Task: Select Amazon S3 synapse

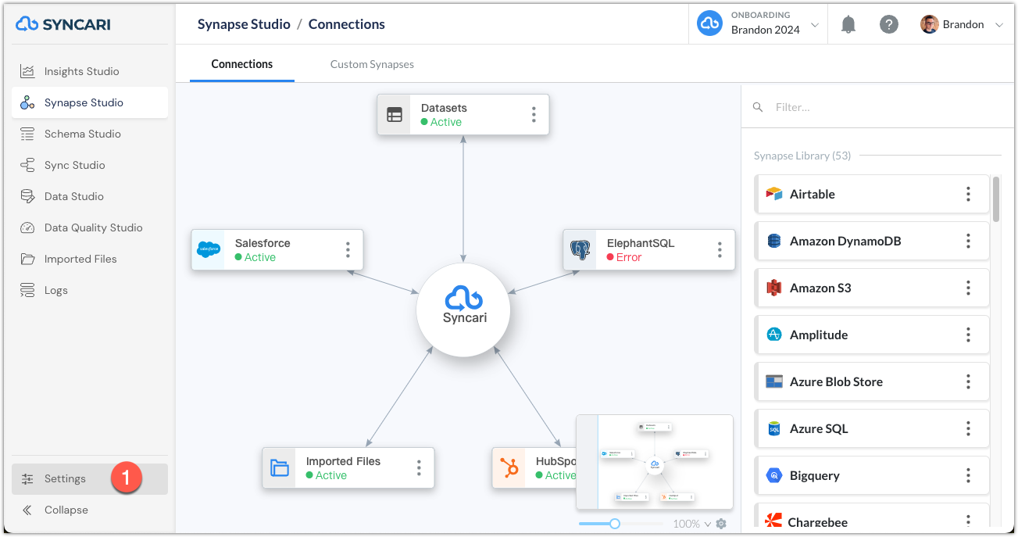Action: [x=872, y=288]
